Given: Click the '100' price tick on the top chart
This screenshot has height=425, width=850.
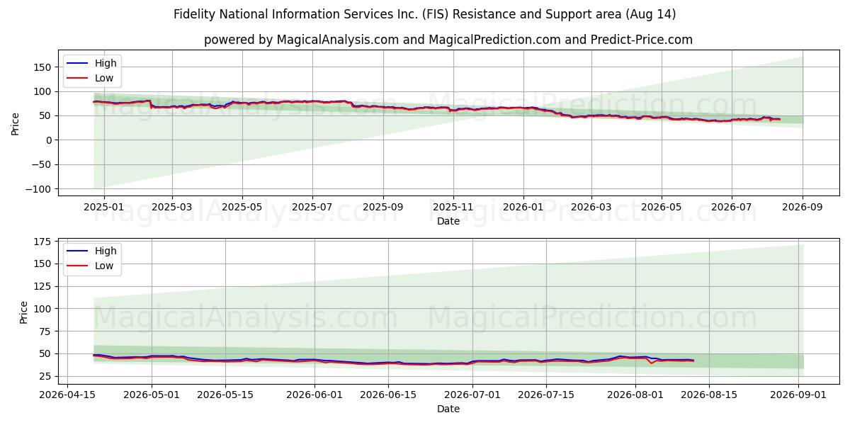Looking at the screenshot, I should [44, 91].
